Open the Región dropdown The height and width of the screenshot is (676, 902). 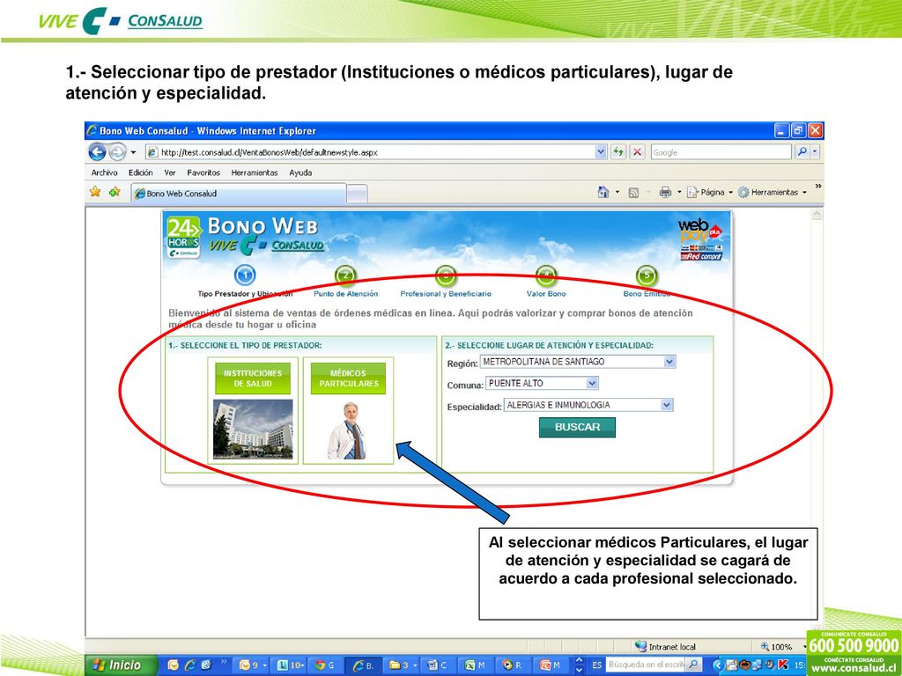(578, 362)
